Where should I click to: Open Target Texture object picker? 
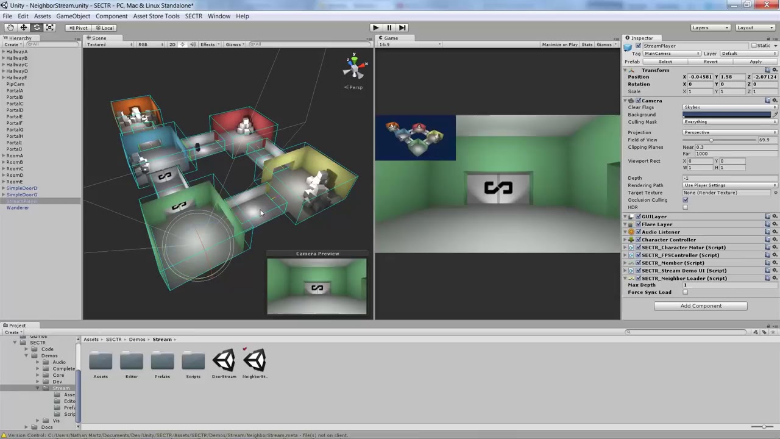(x=775, y=193)
